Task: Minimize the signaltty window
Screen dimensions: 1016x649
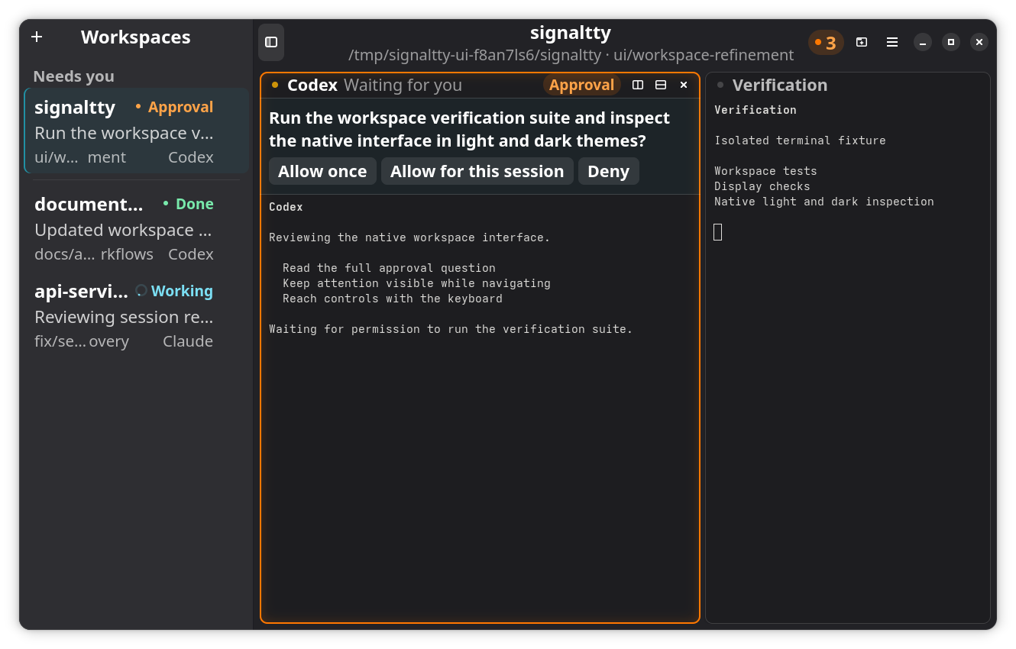Action: point(923,42)
